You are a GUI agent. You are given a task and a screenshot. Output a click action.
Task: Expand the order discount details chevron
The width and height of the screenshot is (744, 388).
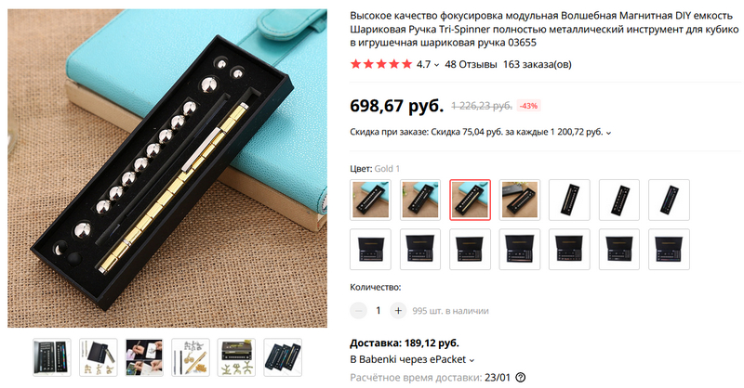pyautogui.click(x=608, y=133)
